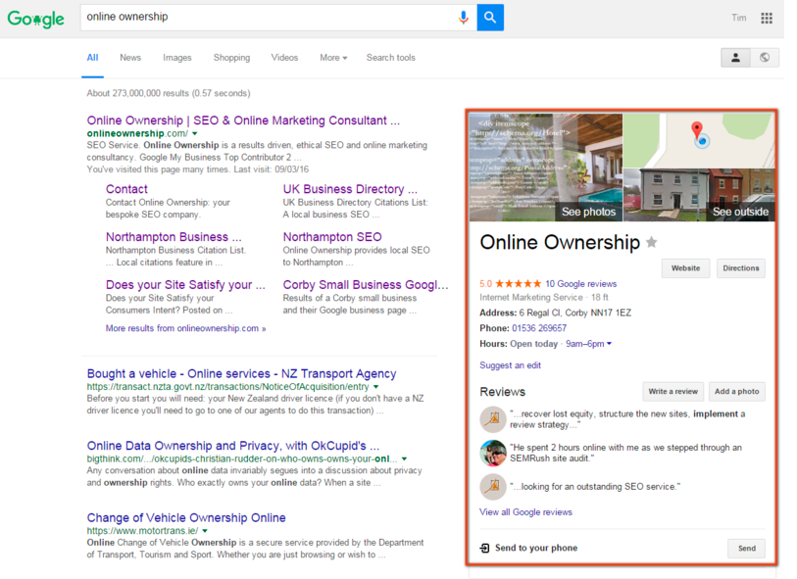This screenshot has height=579, width=797.
Task: Open first reviewer's avatar icon
Action: tap(493, 419)
